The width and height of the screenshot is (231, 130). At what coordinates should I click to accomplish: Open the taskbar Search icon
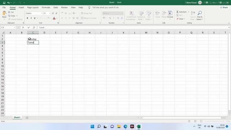99,126
